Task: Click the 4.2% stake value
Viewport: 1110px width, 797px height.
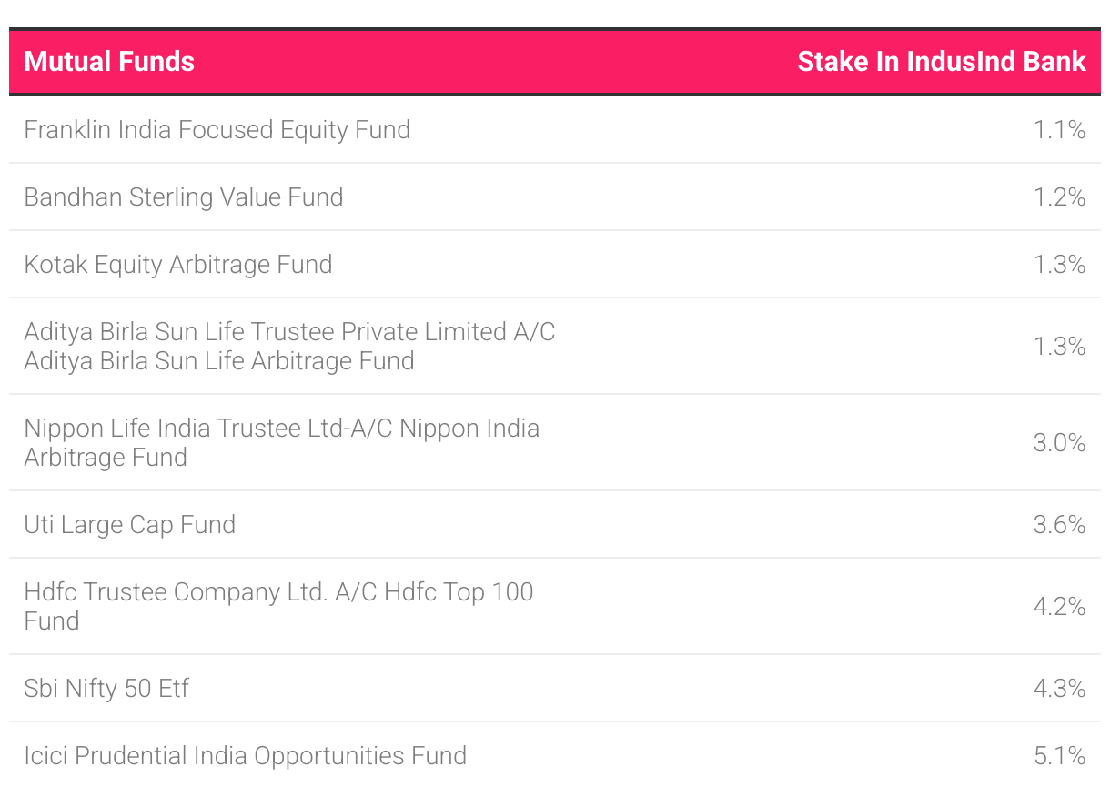Action: [1059, 607]
